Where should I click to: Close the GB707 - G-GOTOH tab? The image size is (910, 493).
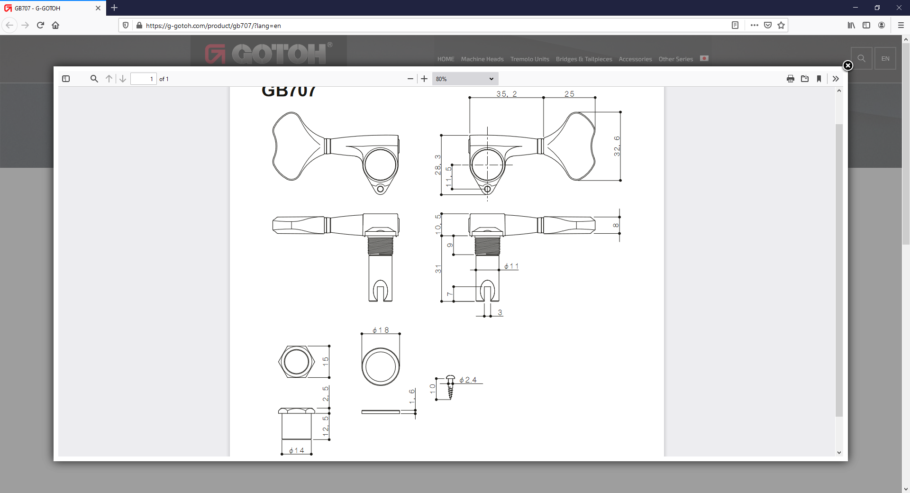coord(98,8)
